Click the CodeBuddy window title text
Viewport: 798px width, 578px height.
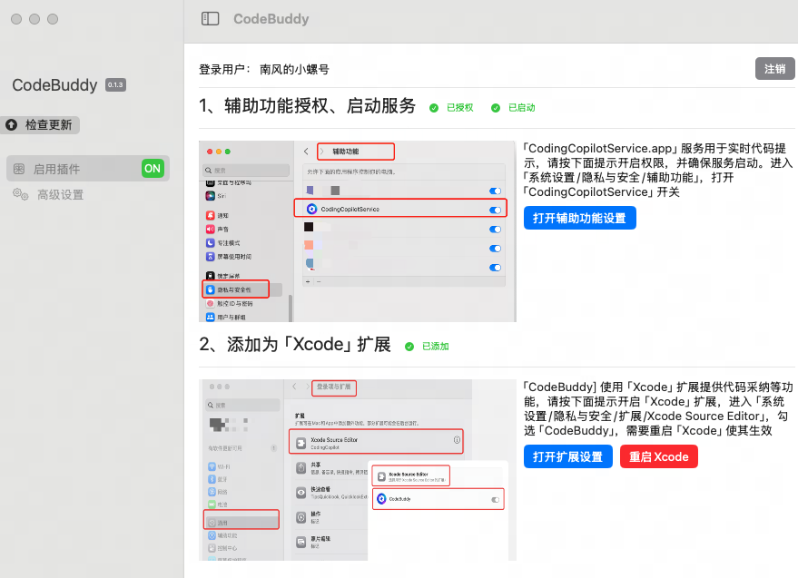coord(271,19)
